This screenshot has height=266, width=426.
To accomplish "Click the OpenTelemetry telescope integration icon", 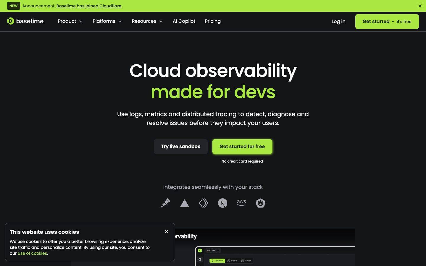I will click(165, 203).
